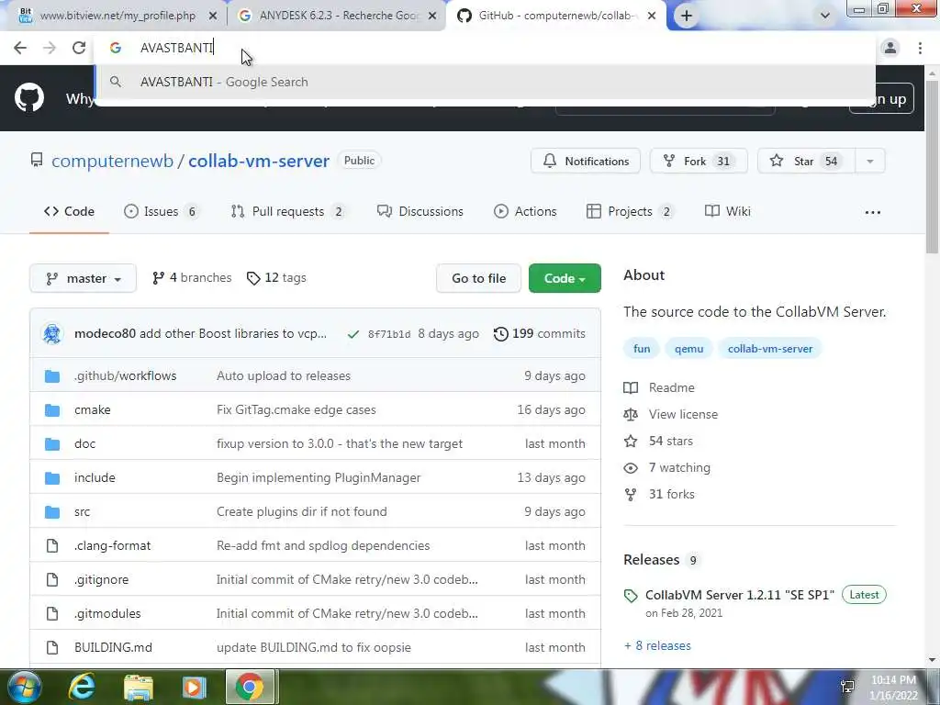
Task: Select the collab-vm-server topic tag
Action: coord(770,349)
